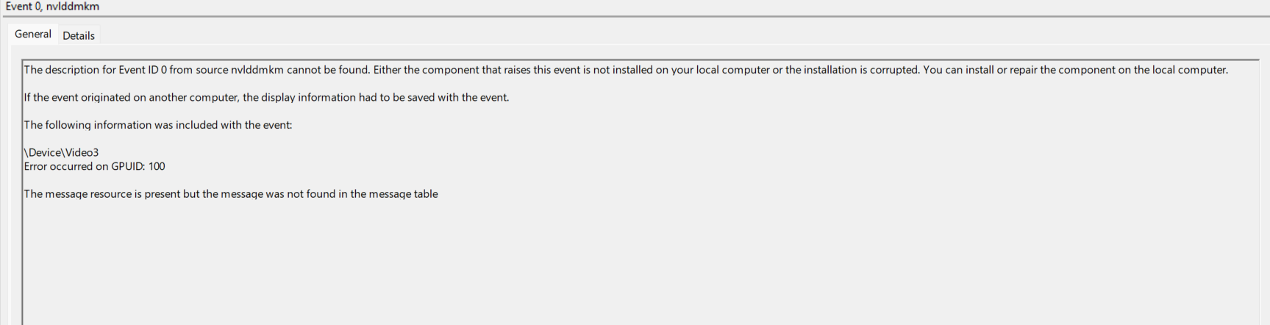The image size is (1270, 325).
Task: Click 'The following information was included' line
Action: click(x=158, y=125)
